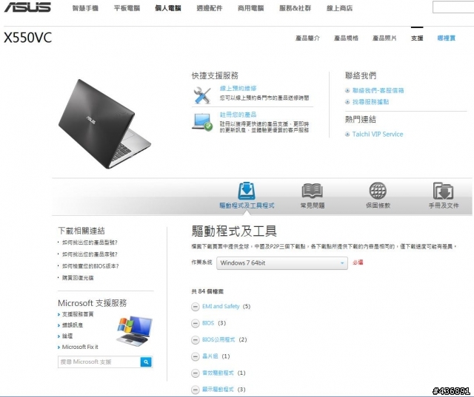Image resolution: width=474 pixels, height=397 pixels.
Task: Click the Microsoft support search button
Action: 146,362
